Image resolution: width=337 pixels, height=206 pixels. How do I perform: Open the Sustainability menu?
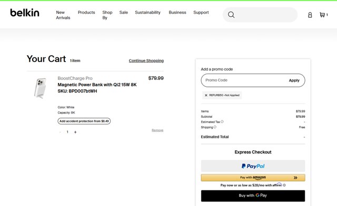pos(147,13)
